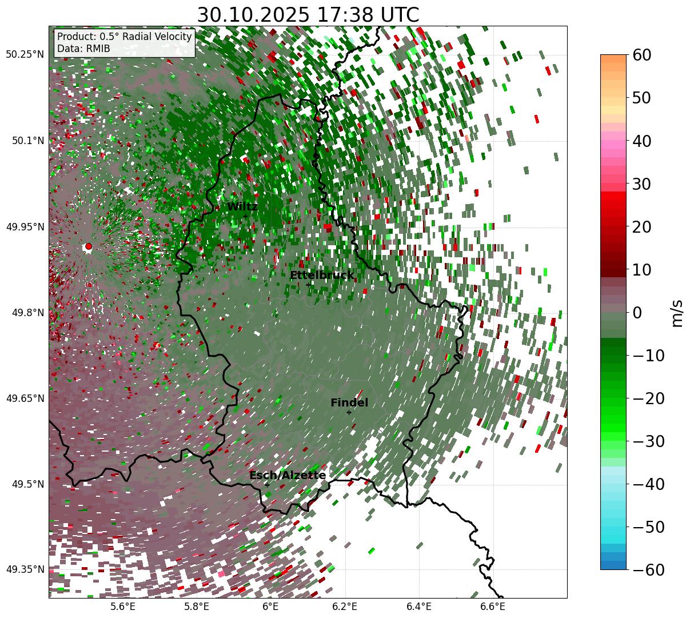The height and width of the screenshot is (618, 690).
Task: Click the Data: RMIB text
Action: (x=83, y=49)
